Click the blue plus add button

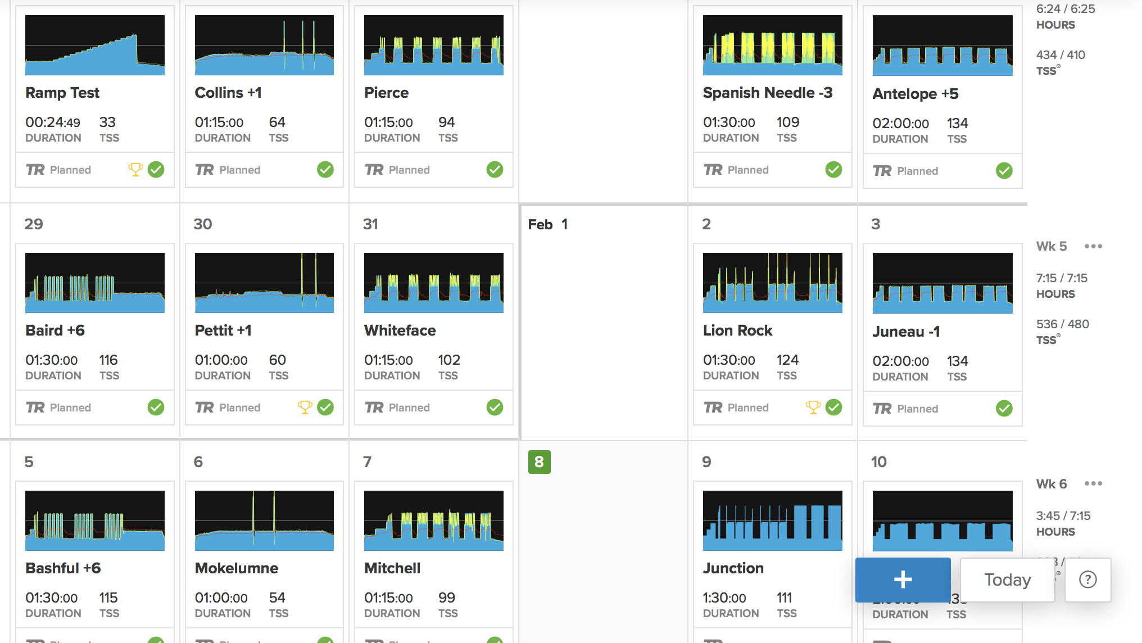903,579
